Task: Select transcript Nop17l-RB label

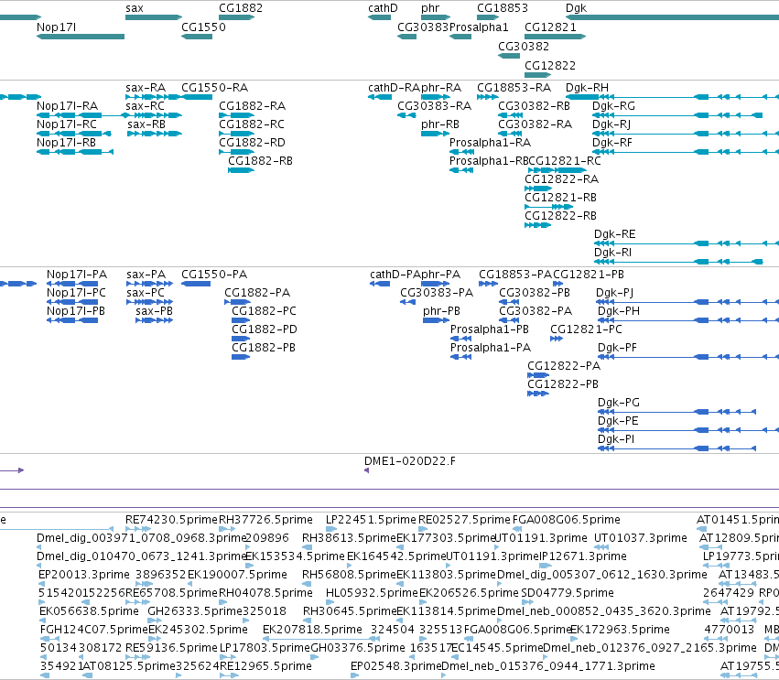Action: [66, 143]
